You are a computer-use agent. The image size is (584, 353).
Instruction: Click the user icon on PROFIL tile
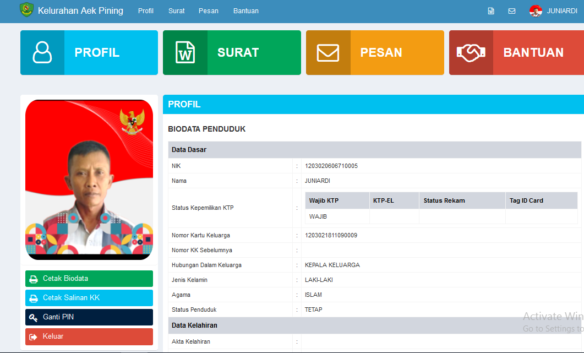pos(42,53)
